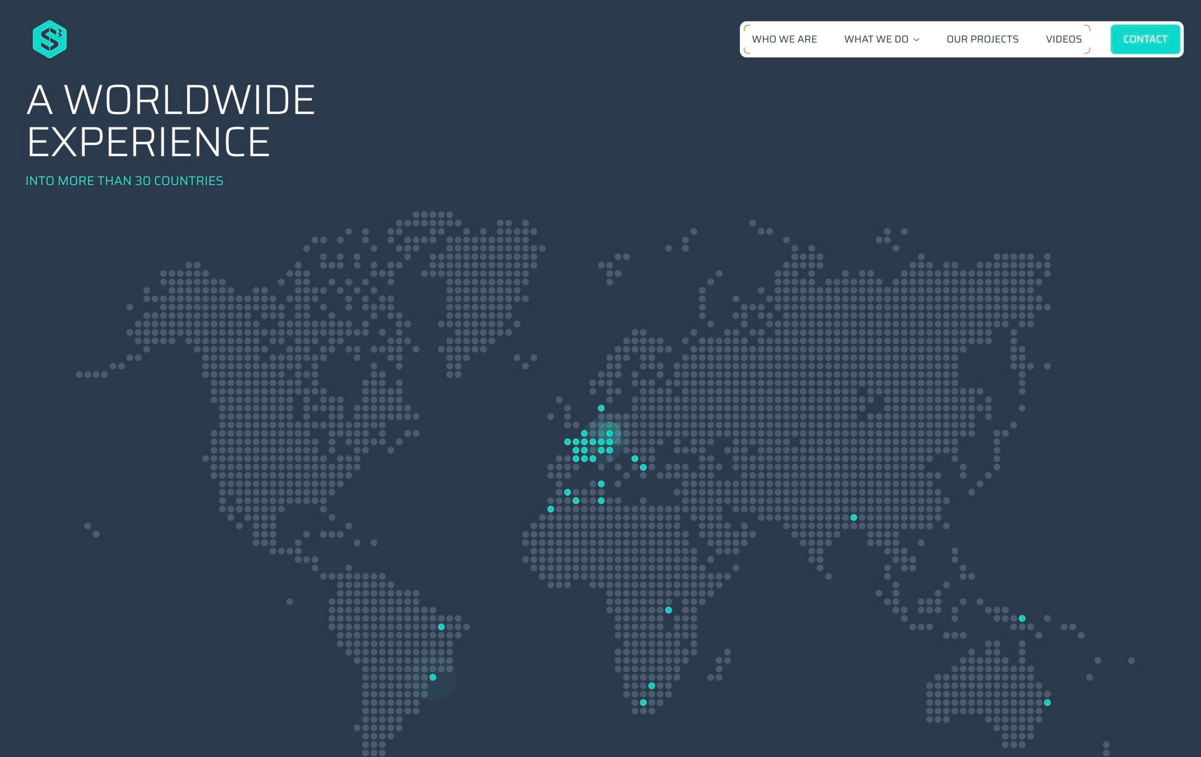The image size is (1201, 757).
Task: Click the highlighted glowing teal marker in Europe
Action: pos(609,433)
